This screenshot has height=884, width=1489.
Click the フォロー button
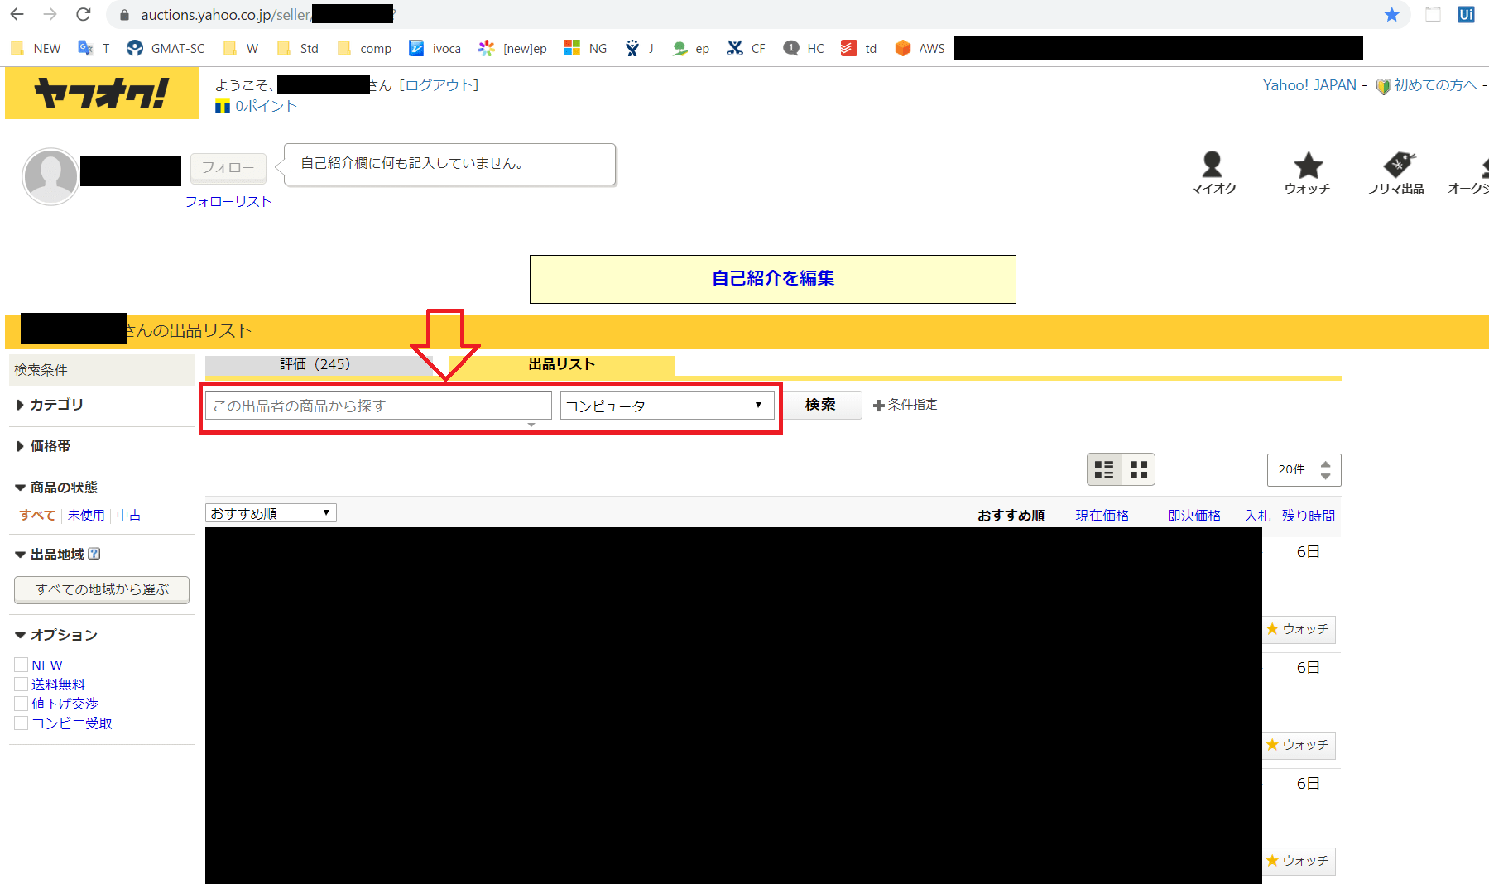pyautogui.click(x=228, y=167)
